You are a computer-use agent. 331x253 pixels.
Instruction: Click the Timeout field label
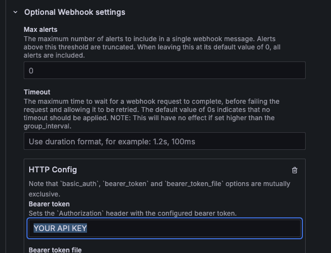(x=37, y=92)
